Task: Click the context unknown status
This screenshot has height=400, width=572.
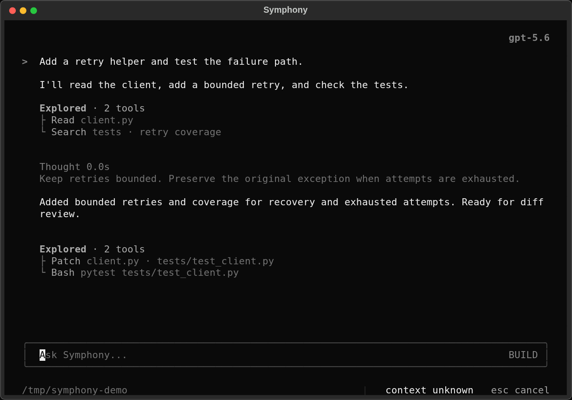Action: (429, 390)
